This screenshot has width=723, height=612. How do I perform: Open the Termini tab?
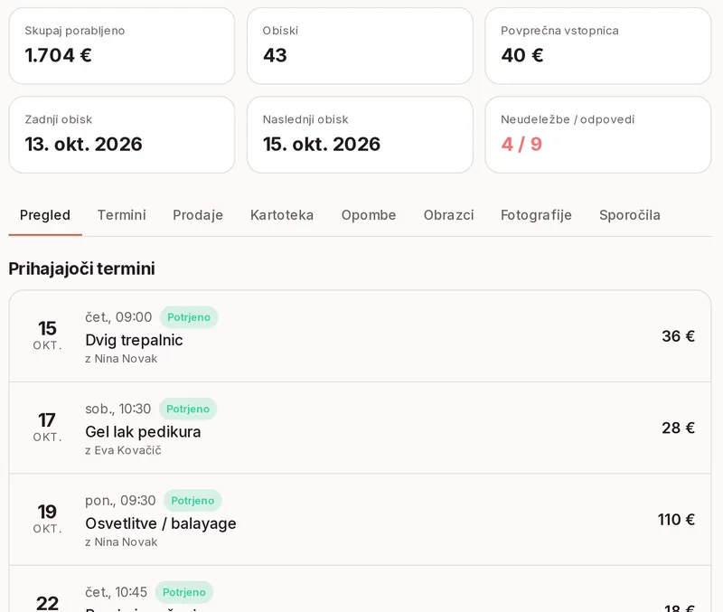click(122, 215)
